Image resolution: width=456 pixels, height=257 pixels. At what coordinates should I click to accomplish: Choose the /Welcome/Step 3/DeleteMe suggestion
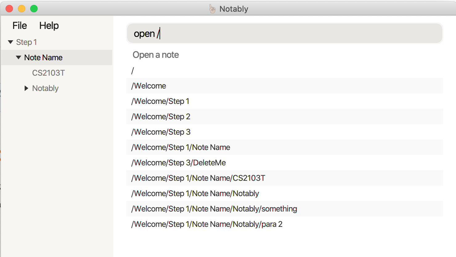[x=285, y=163]
